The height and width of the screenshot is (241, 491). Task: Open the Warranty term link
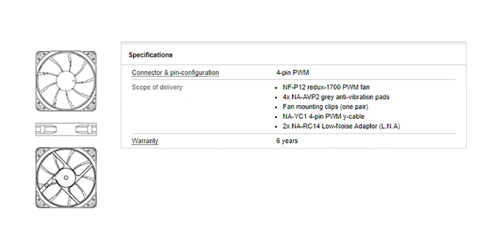[x=145, y=141]
